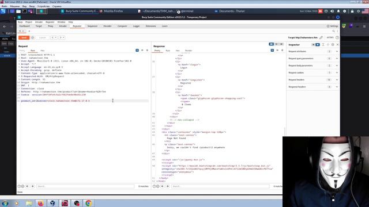Toggle response message highlight icon
Screen dimensions: 369x207
(272, 50)
